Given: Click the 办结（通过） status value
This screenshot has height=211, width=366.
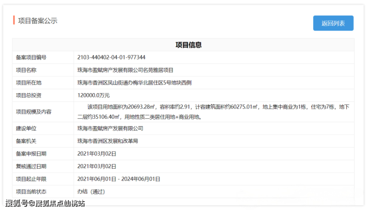Looking at the screenshot, I should tap(91, 191).
